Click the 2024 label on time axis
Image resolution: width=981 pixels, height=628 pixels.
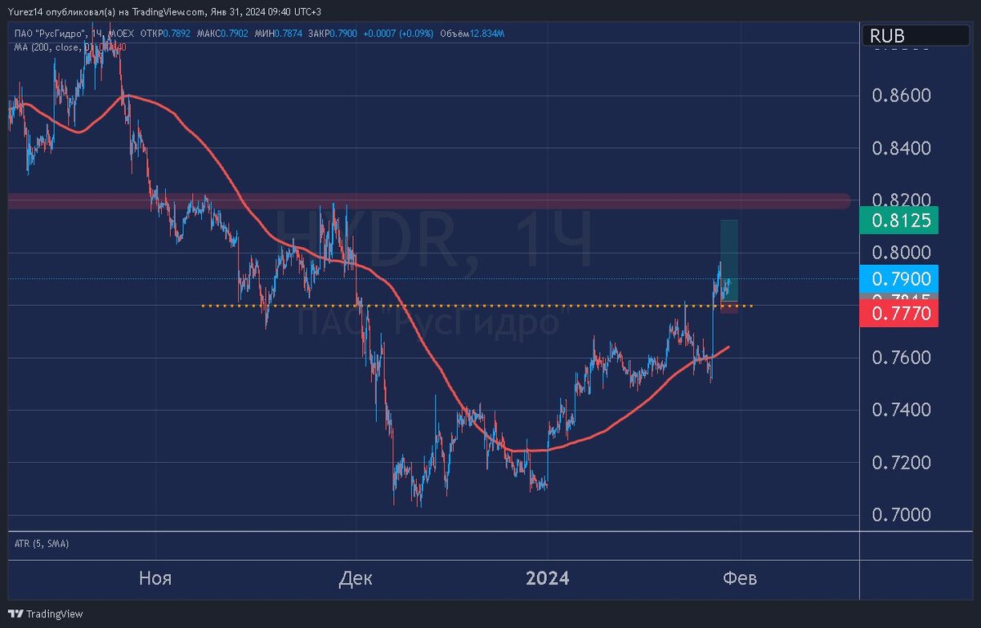point(548,579)
